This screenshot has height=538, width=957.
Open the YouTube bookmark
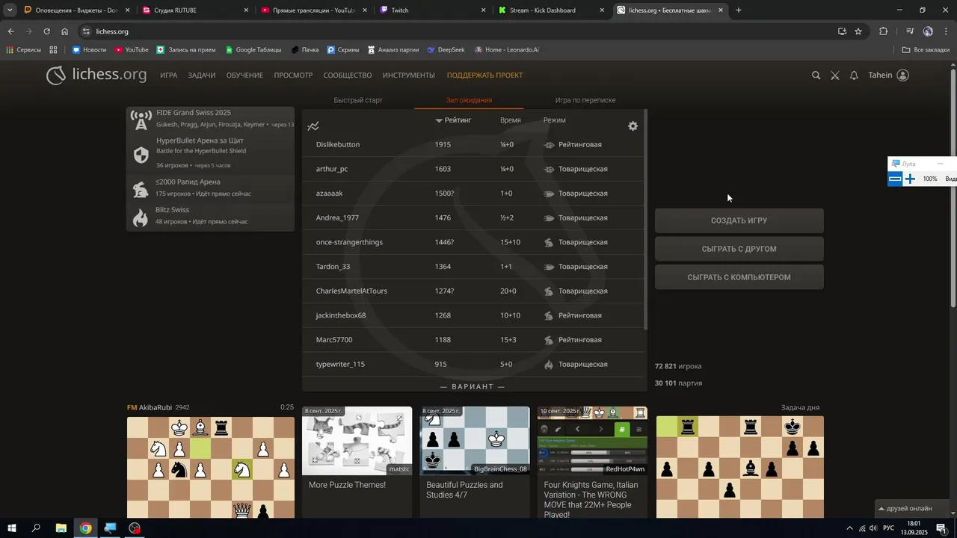click(132, 50)
